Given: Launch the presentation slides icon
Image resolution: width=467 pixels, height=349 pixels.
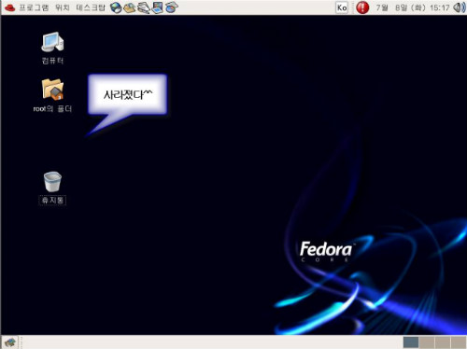Looking at the screenshot, I should click(x=158, y=7).
